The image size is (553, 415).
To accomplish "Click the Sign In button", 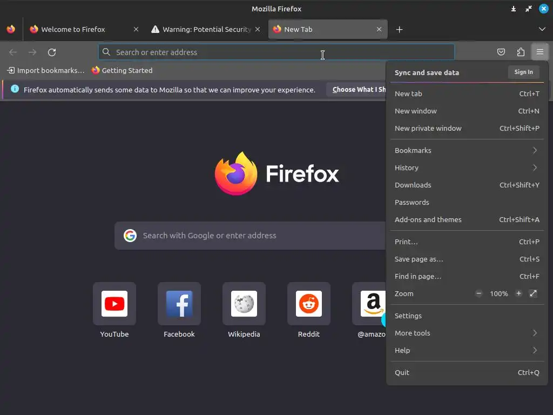I will 523,72.
